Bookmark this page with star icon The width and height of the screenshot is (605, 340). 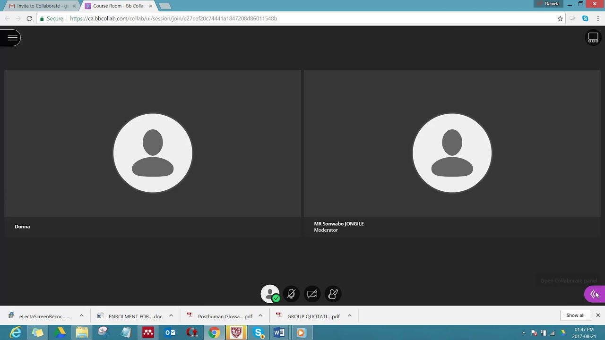[x=560, y=18]
